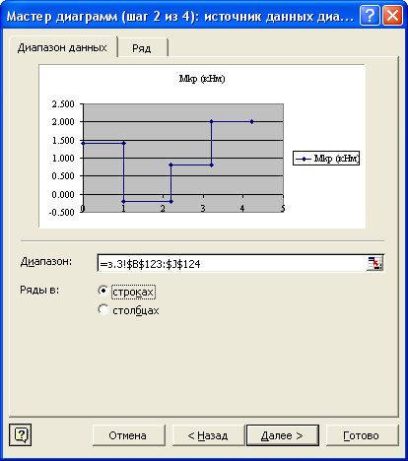Click the y-axis value 2.500 in preview
The width and height of the screenshot is (408, 461).
(x=63, y=104)
